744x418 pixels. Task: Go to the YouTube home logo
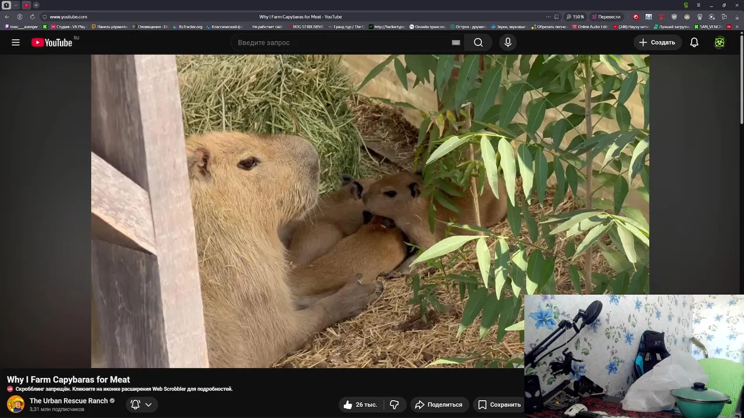point(52,42)
